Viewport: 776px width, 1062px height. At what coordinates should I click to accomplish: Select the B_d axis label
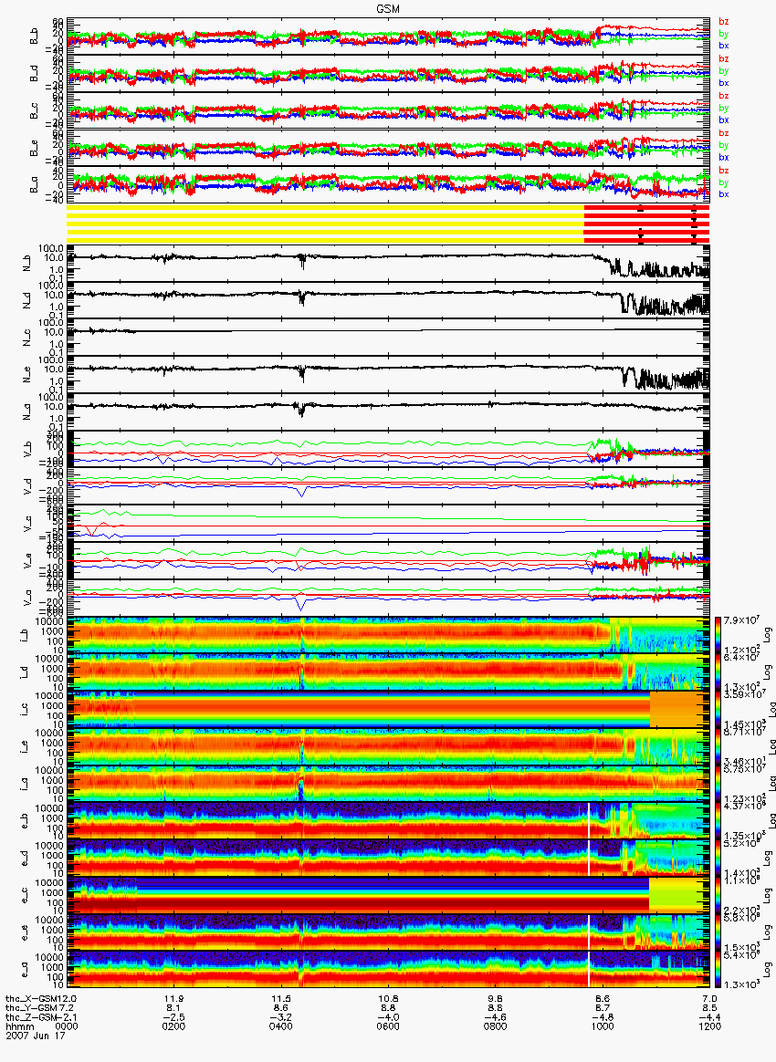(x=33, y=74)
